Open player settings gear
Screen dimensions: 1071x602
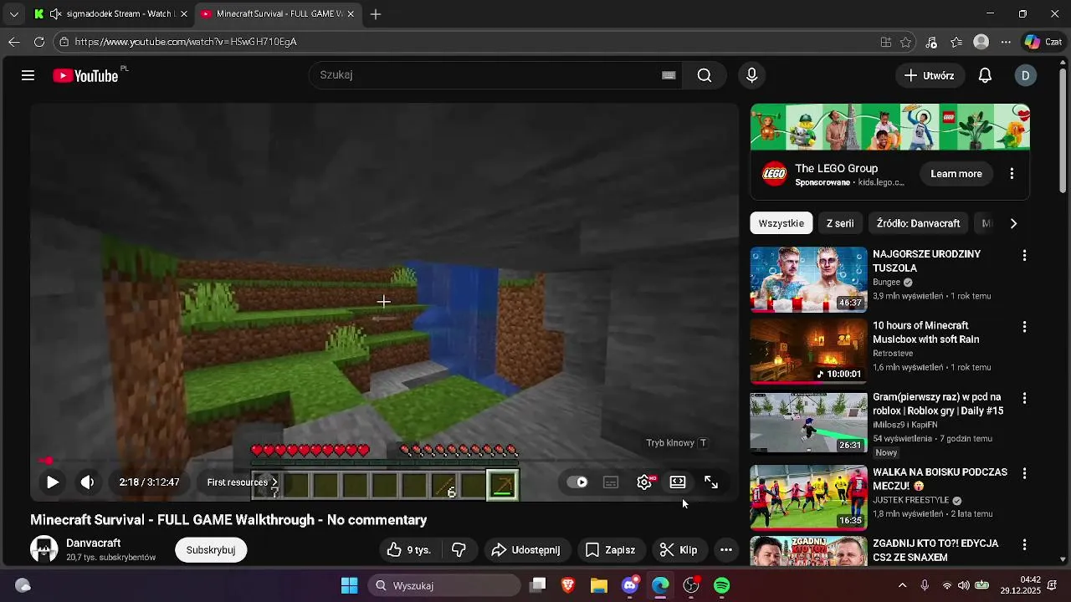pyautogui.click(x=644, y=482)
